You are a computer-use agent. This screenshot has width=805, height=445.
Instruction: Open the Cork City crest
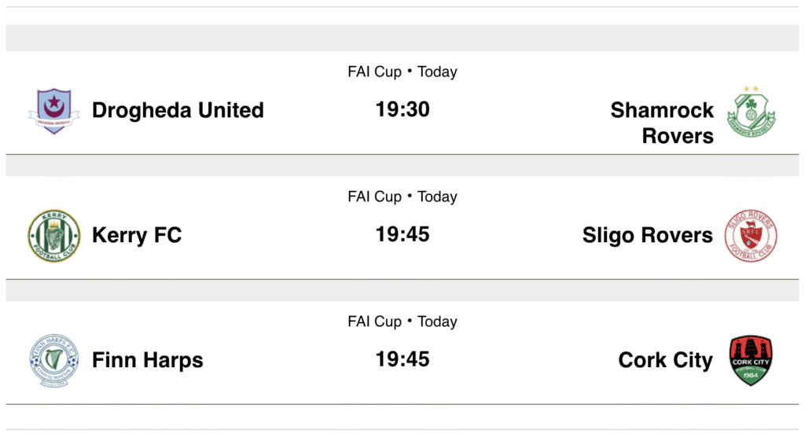(751, 360)
